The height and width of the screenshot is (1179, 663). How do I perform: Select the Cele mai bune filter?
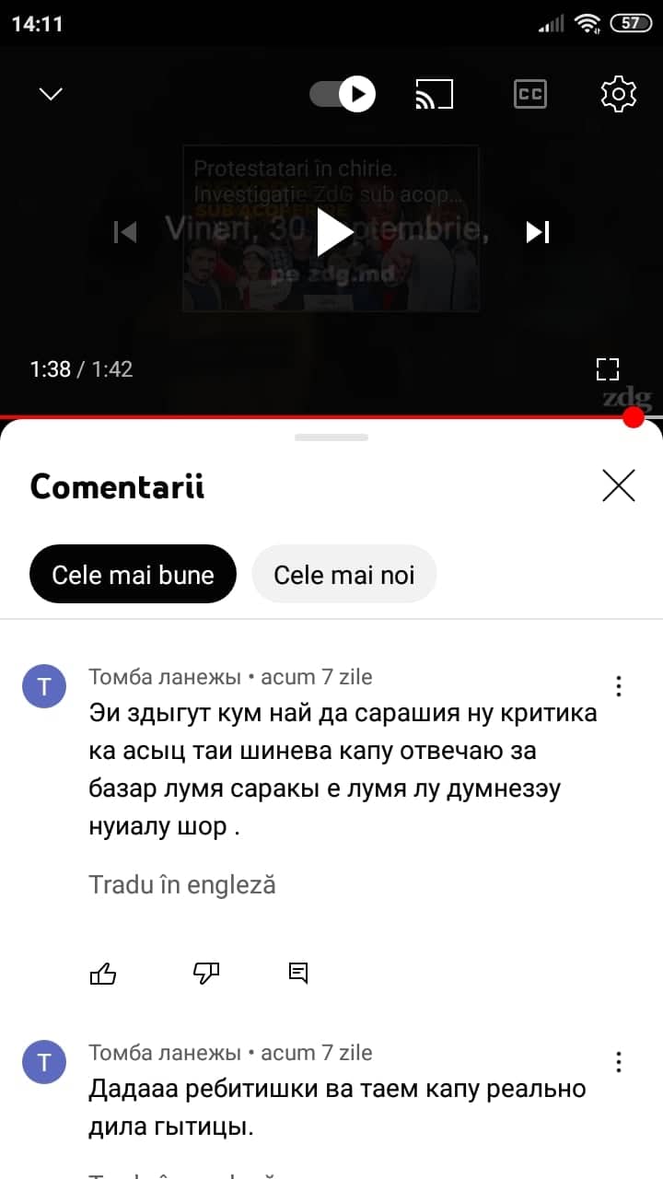point(133,575)
